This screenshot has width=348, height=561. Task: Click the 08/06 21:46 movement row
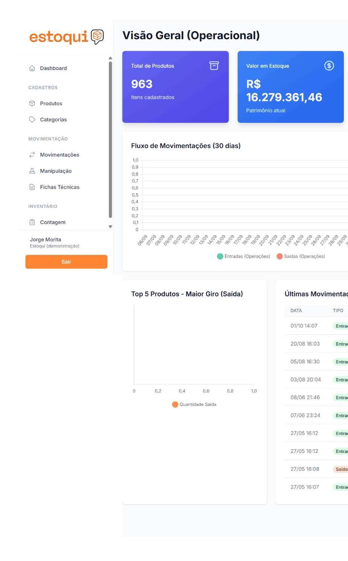click(316, 397)
